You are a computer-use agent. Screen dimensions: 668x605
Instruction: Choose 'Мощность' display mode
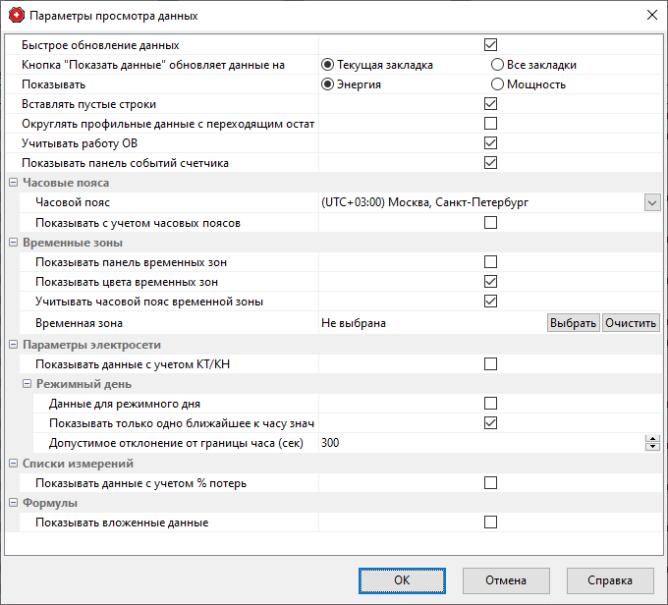(498, 84)
